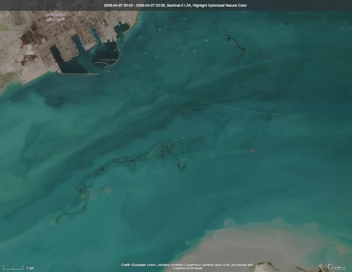The width and height of the screenshot is (352, 272).
Task: Click the "1 km" scale label text
Action: 30,268
